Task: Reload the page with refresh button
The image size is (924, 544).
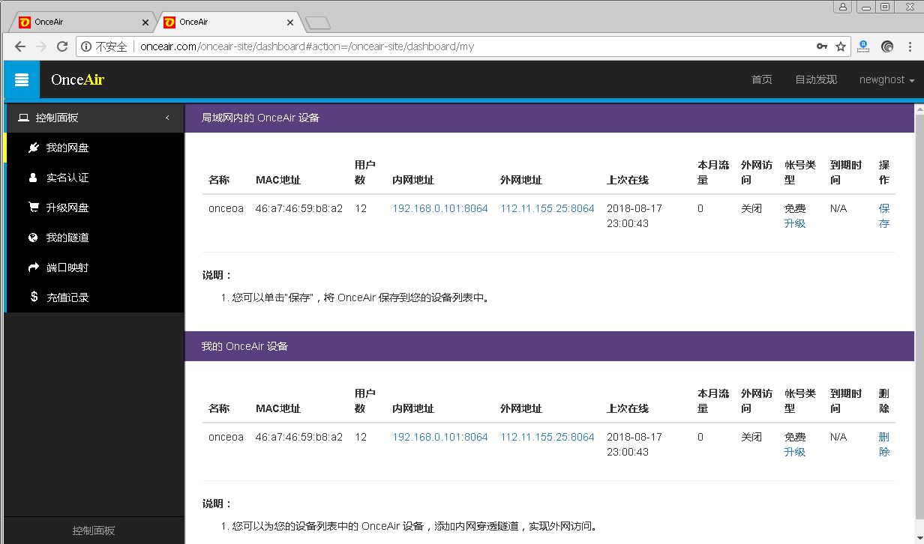Action: (62, 46)
